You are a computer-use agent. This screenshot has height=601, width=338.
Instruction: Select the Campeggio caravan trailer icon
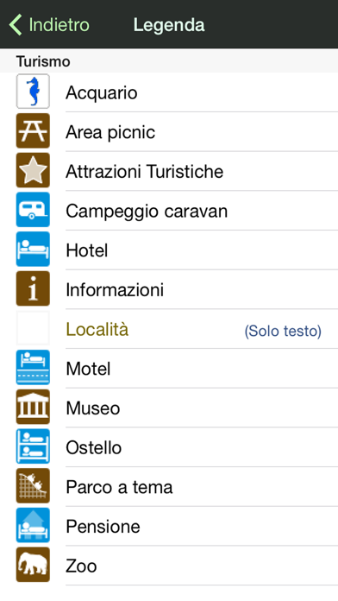[33, 210]
